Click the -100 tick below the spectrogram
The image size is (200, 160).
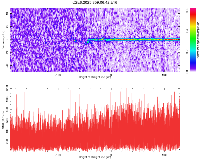tap(58, 75)
